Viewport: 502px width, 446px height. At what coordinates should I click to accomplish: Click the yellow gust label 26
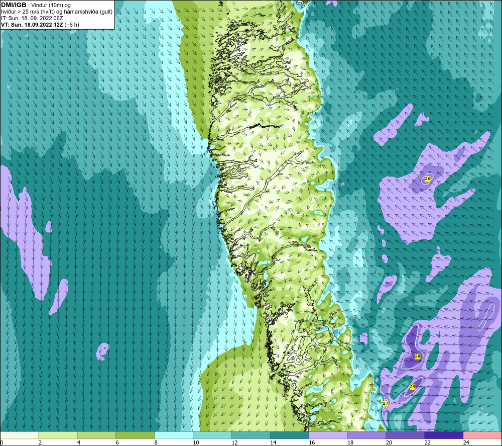point(427,179)
